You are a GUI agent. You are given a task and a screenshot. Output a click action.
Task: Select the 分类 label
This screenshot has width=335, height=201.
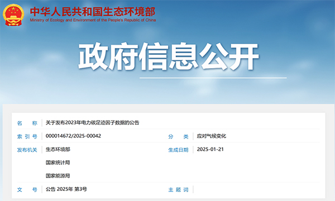(178, 136)
